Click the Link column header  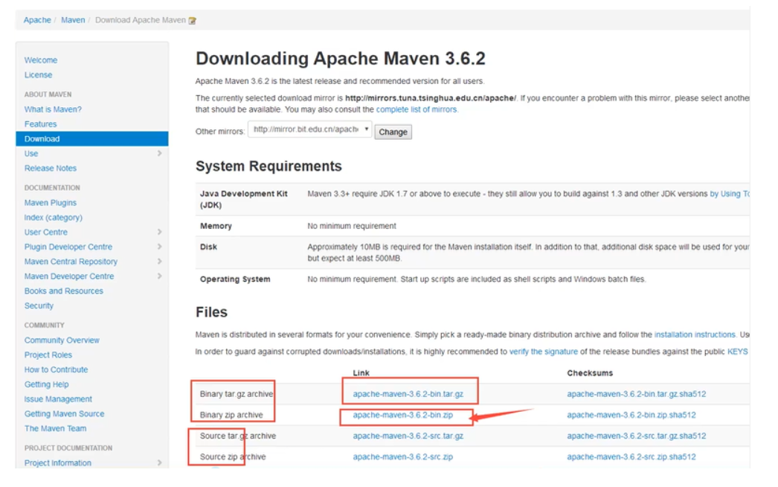(361, 373)
